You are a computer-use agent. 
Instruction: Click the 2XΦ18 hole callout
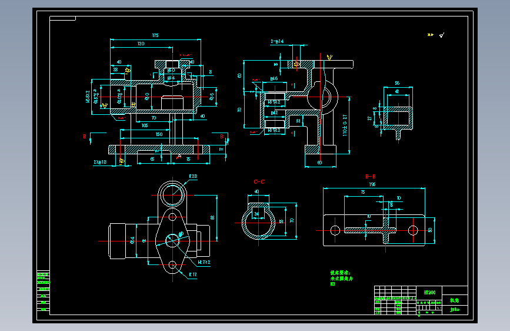click(x=100, y=162)
